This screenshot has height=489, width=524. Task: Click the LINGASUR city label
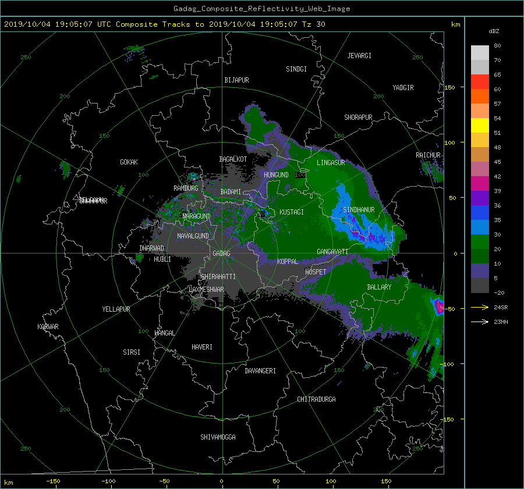pos(331,163)
